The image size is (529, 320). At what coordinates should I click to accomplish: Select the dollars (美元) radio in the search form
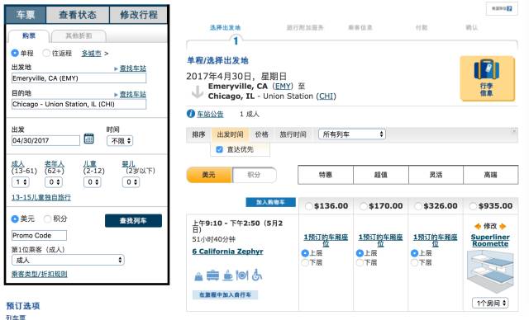pos(15,219)
